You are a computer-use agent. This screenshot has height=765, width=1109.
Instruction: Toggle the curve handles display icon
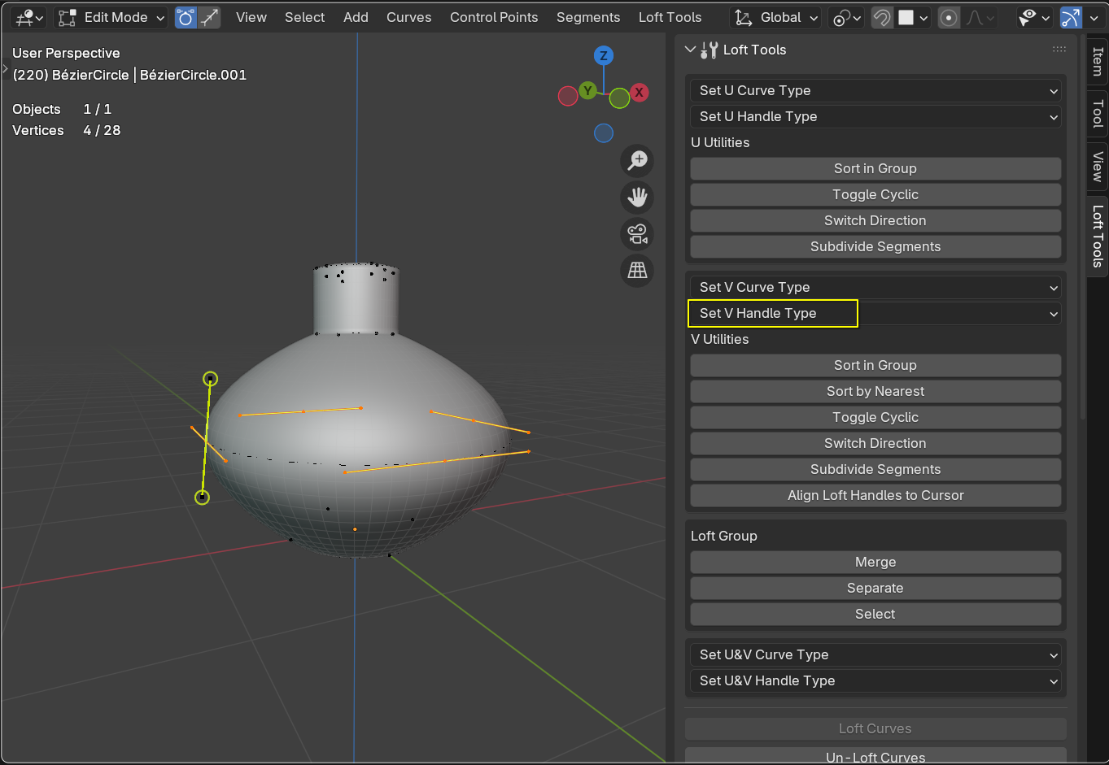(x=186, y=17)
